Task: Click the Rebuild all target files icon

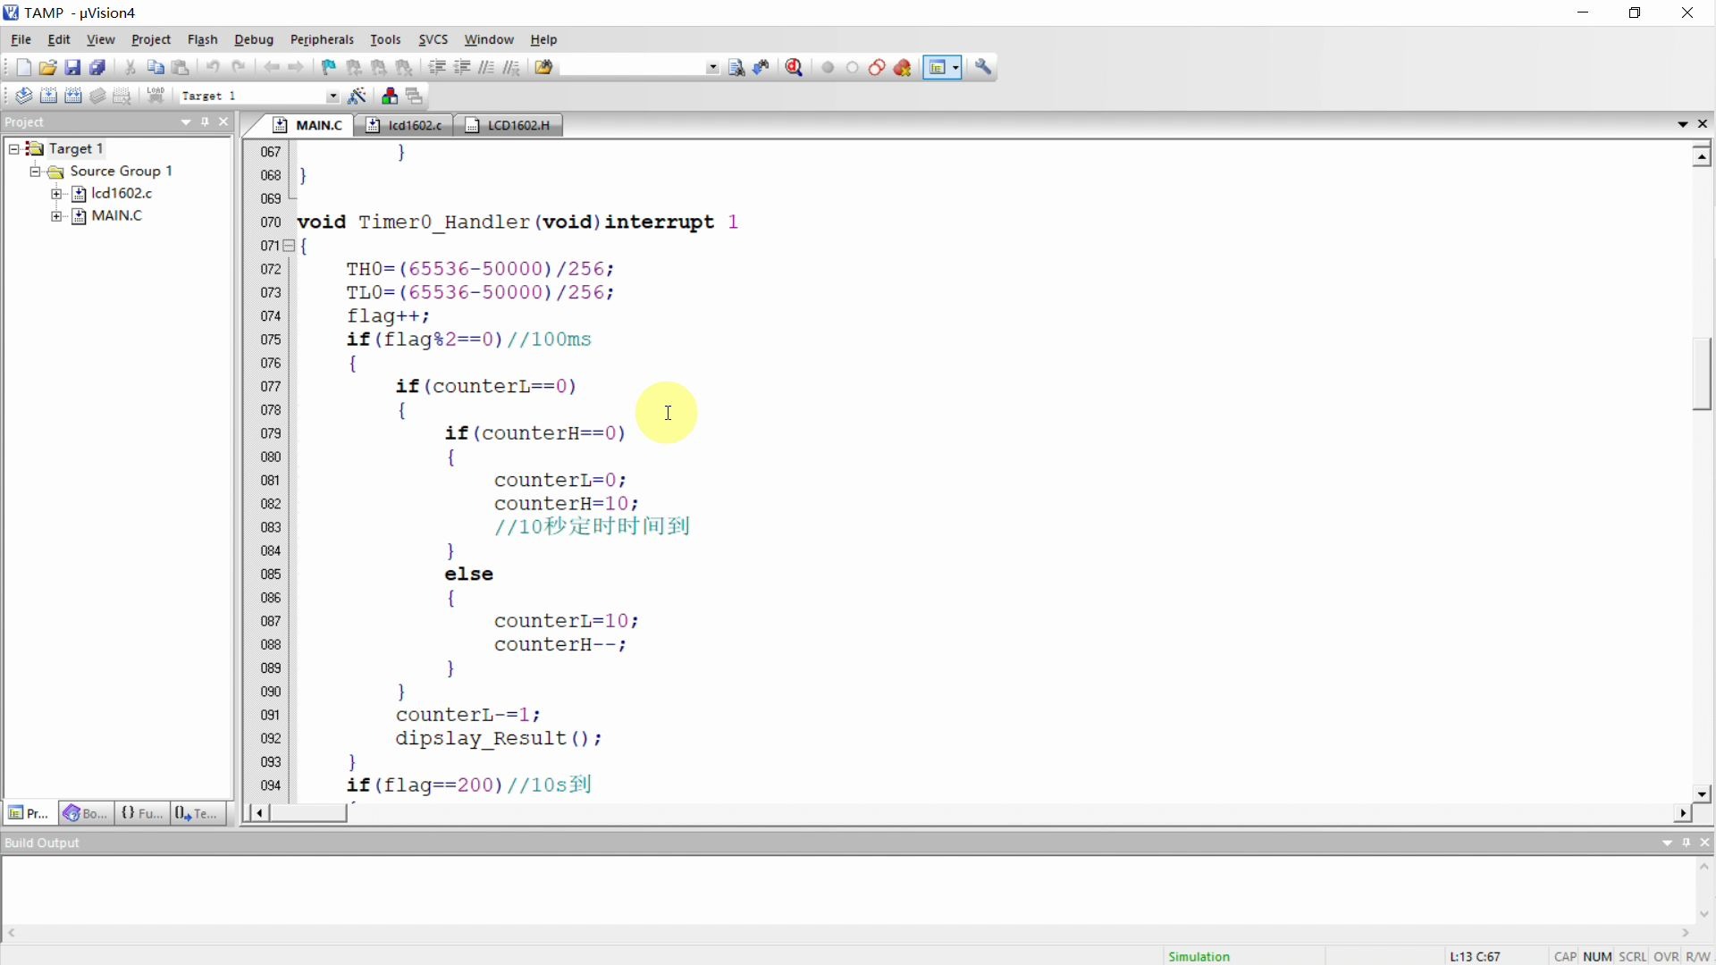Action: [x=73, y=96]
